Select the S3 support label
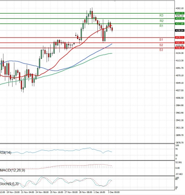 click(x=161, y=50)
